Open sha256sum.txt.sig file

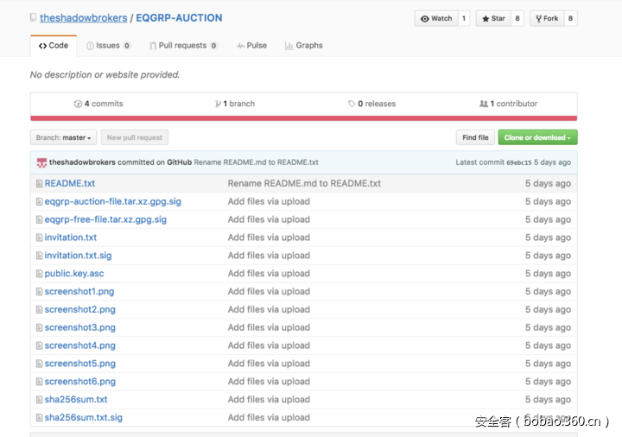[x=84, y=418]
